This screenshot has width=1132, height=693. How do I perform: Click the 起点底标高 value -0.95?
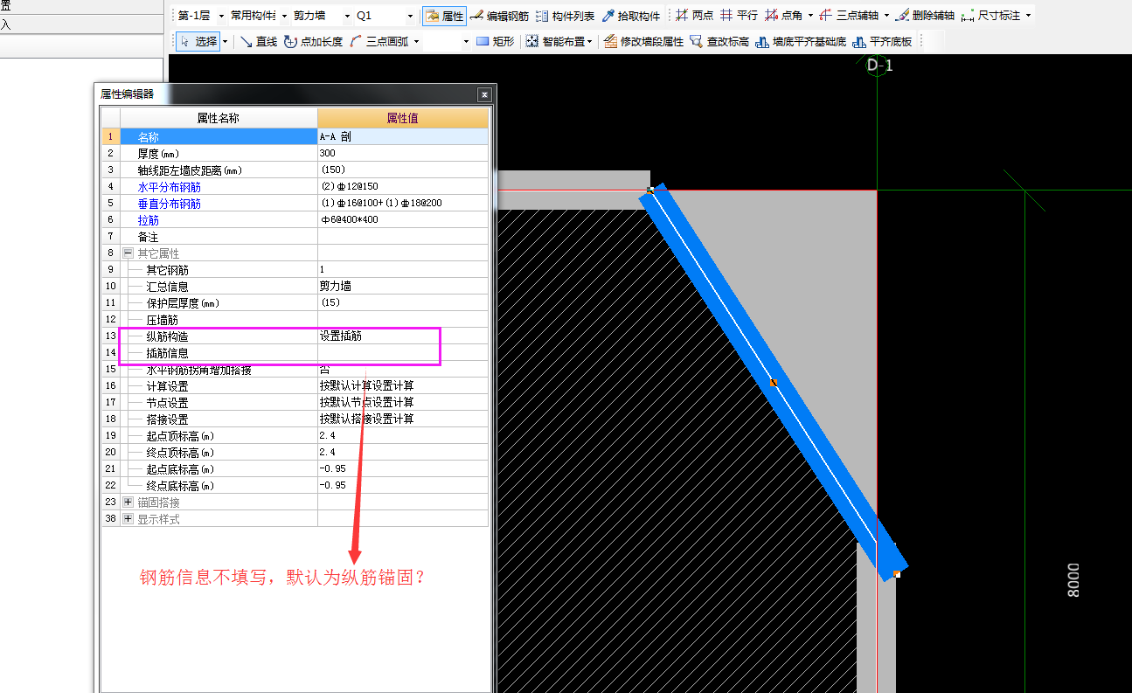[x=402, y=468]
